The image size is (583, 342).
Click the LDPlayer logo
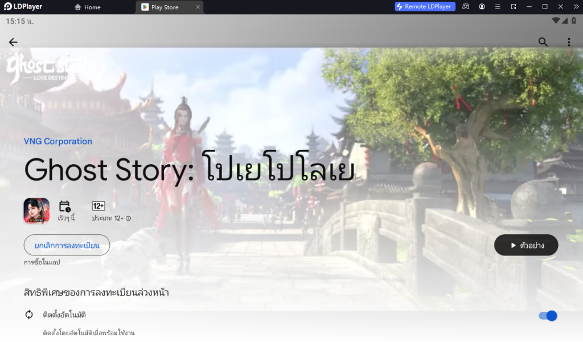[x=23, y=7]
